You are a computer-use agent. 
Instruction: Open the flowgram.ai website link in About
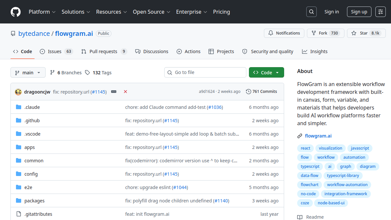318,136
